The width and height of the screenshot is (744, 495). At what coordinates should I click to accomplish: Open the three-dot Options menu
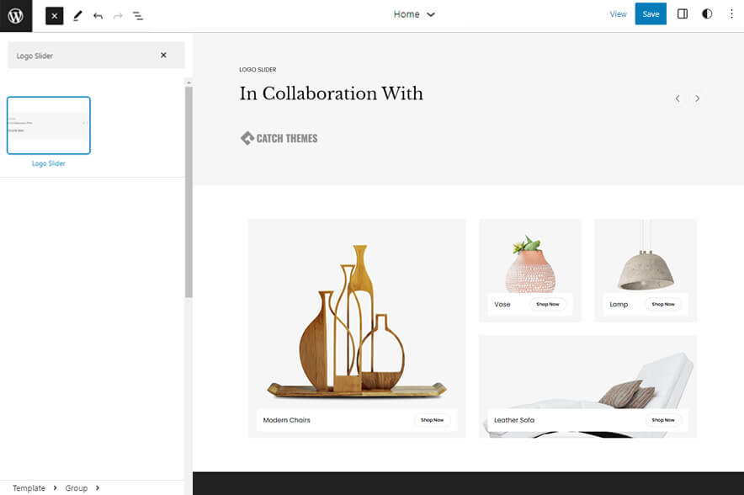pyautogui.click(x=731, y=14)
